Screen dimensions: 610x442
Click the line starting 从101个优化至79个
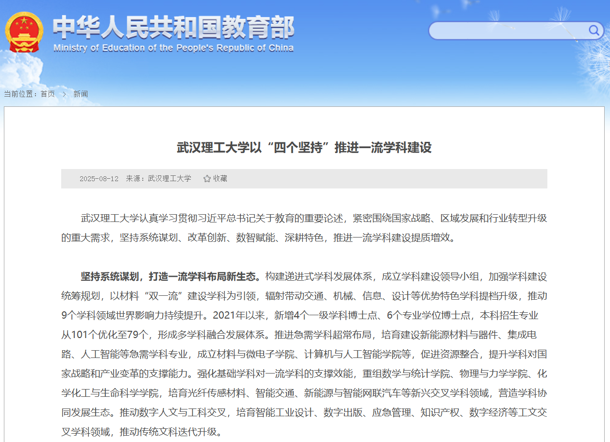[x=299, y=335]
